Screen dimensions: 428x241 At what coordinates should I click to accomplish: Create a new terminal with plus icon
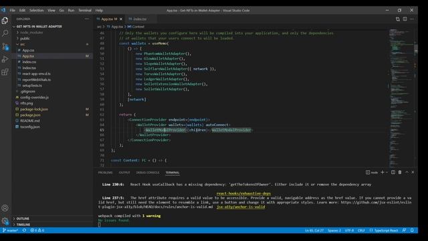click(x=383, y=172)
